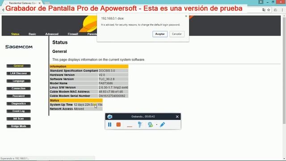This screenshot has width=286, height=161.
Task: Select the Residential Gateway browser tab
Action: point(23,3)
